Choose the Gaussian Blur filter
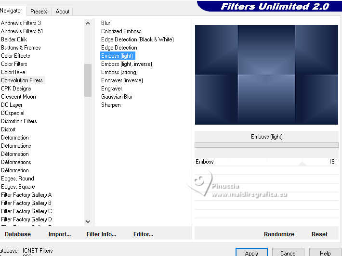Viewport: 342px width, 256px height. pos(117,97)
